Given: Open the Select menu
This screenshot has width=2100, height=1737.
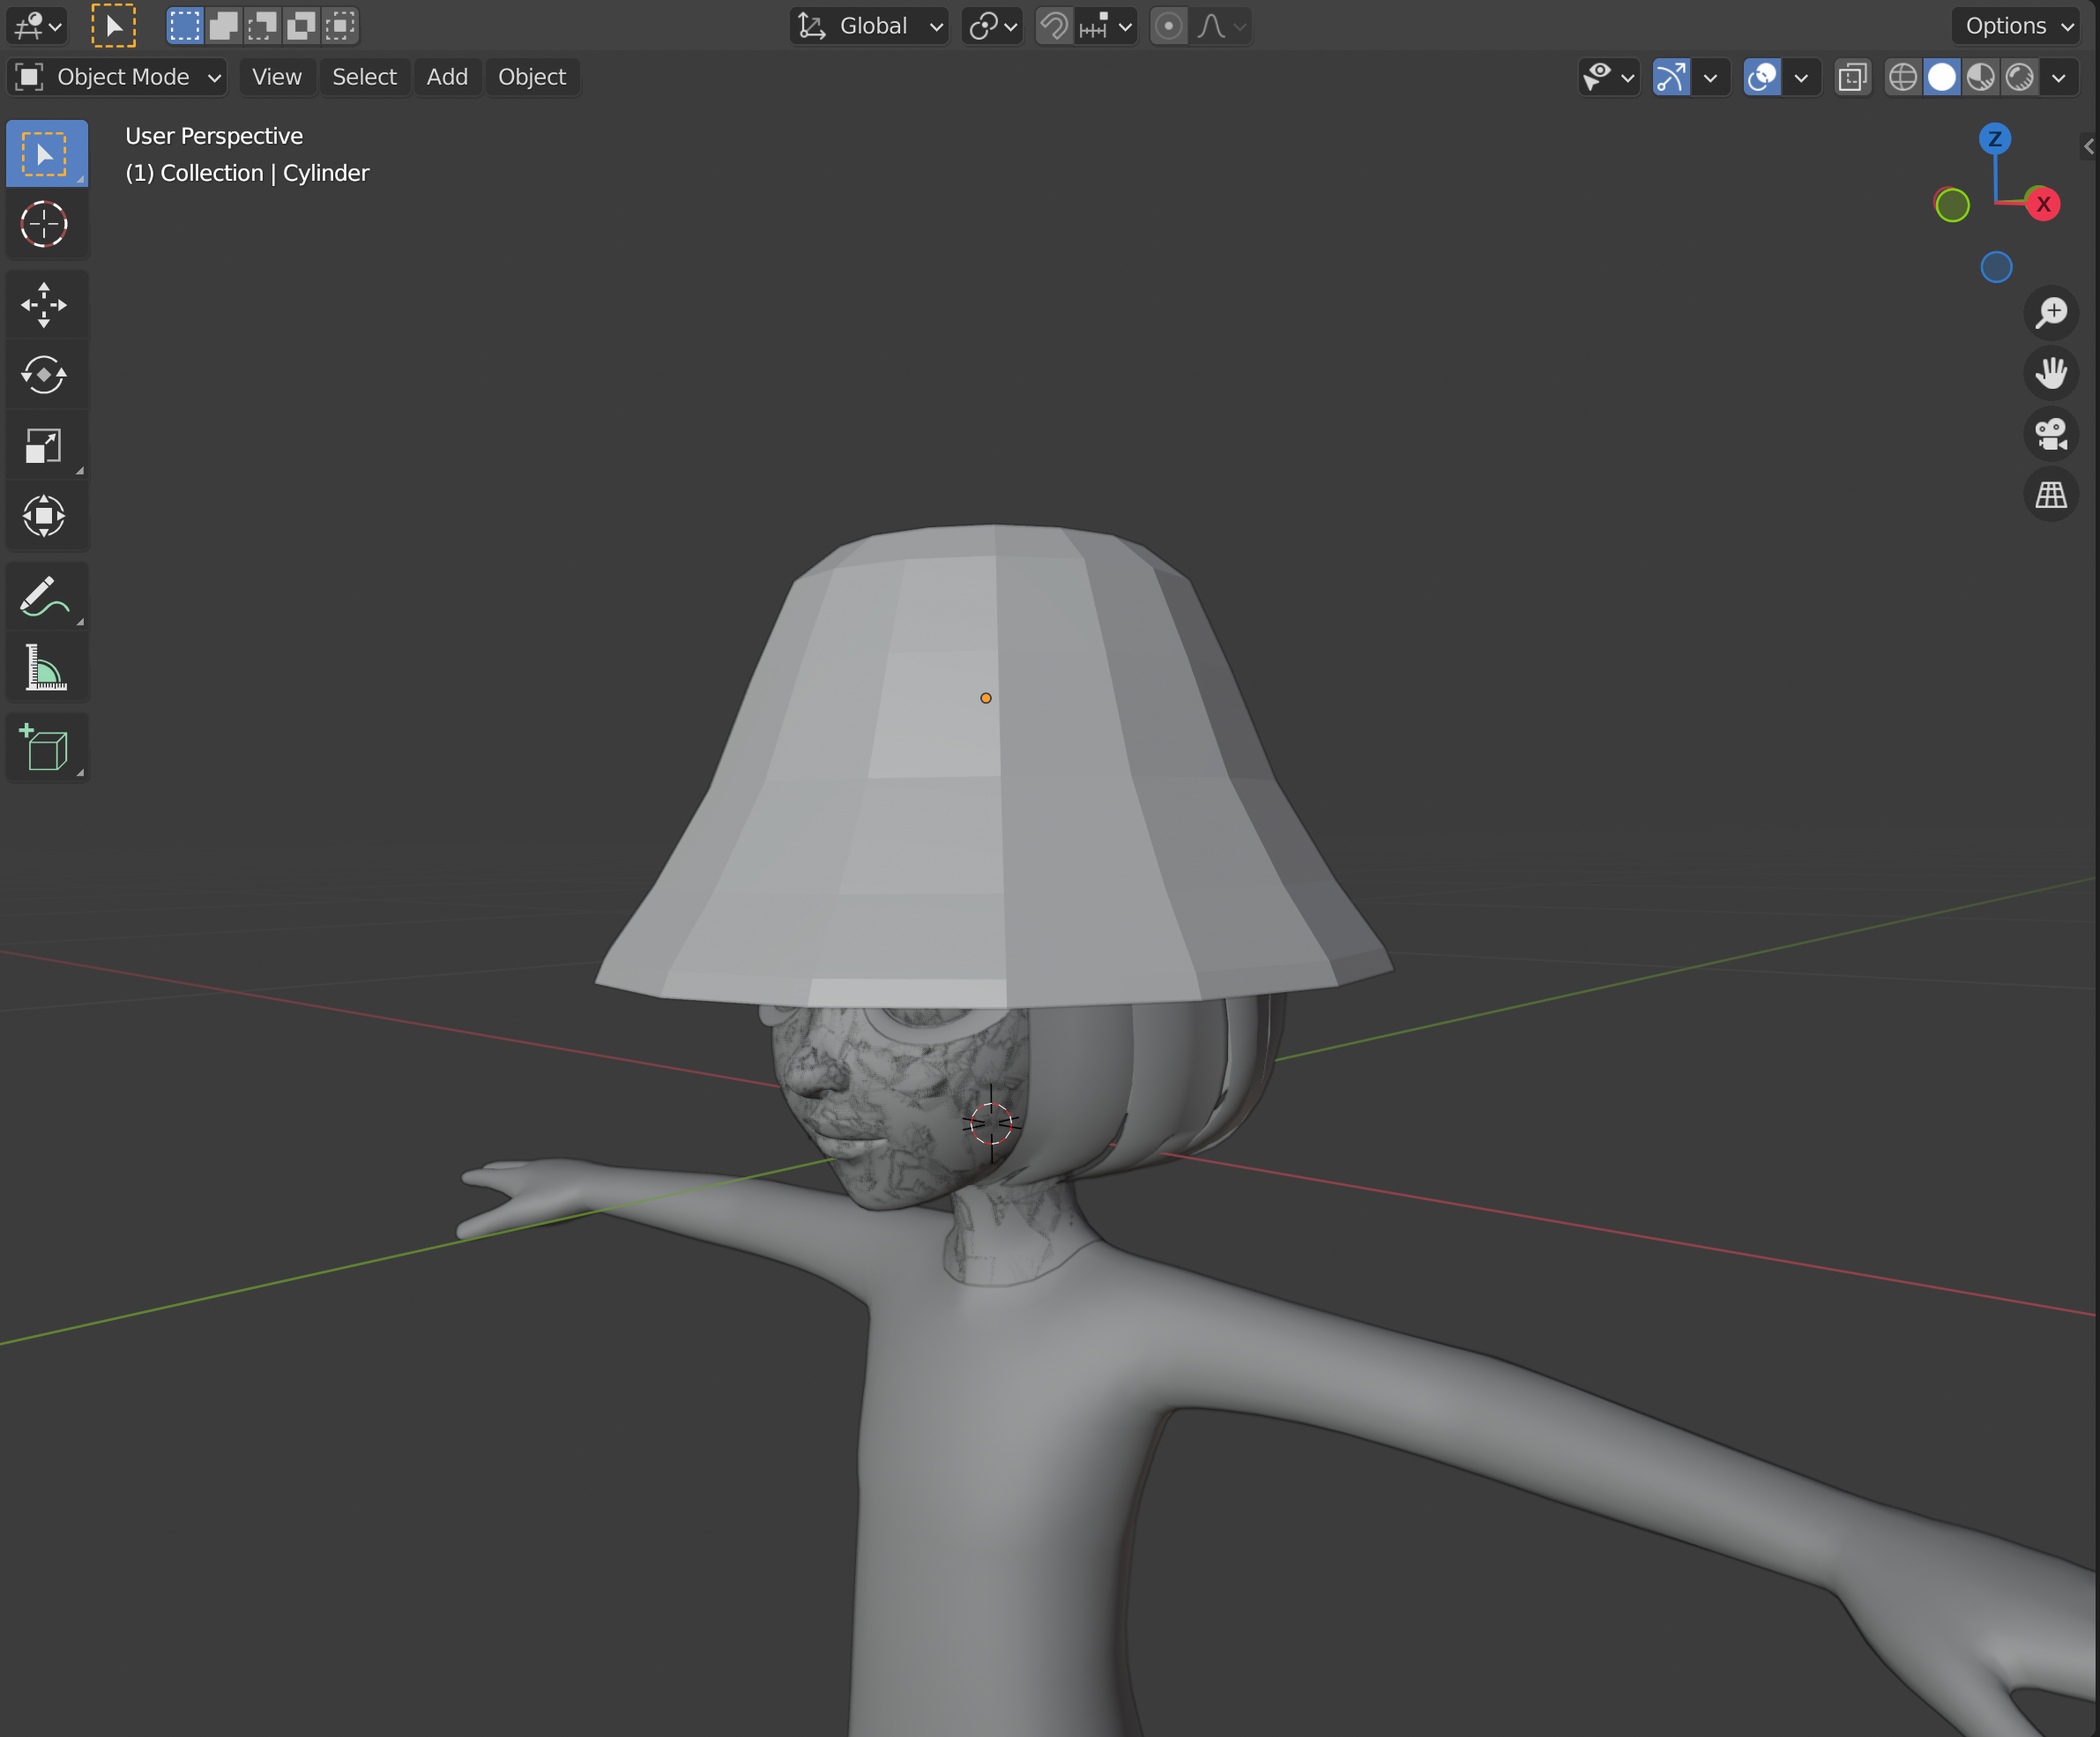Looking at the screenshot, I should [x=364, y=77].
